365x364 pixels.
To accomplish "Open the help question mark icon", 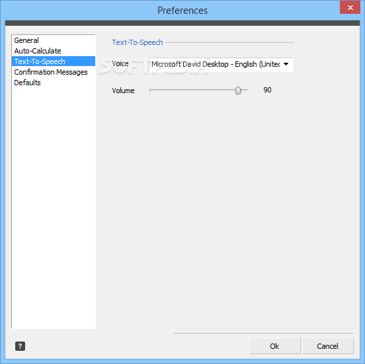I will point(20,346).
